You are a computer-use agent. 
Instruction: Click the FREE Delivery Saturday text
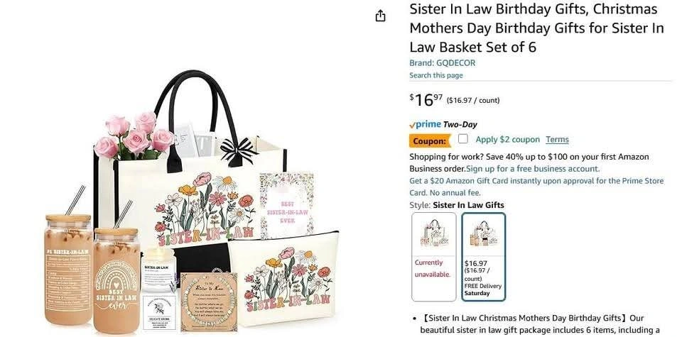(x=483, y=289)
